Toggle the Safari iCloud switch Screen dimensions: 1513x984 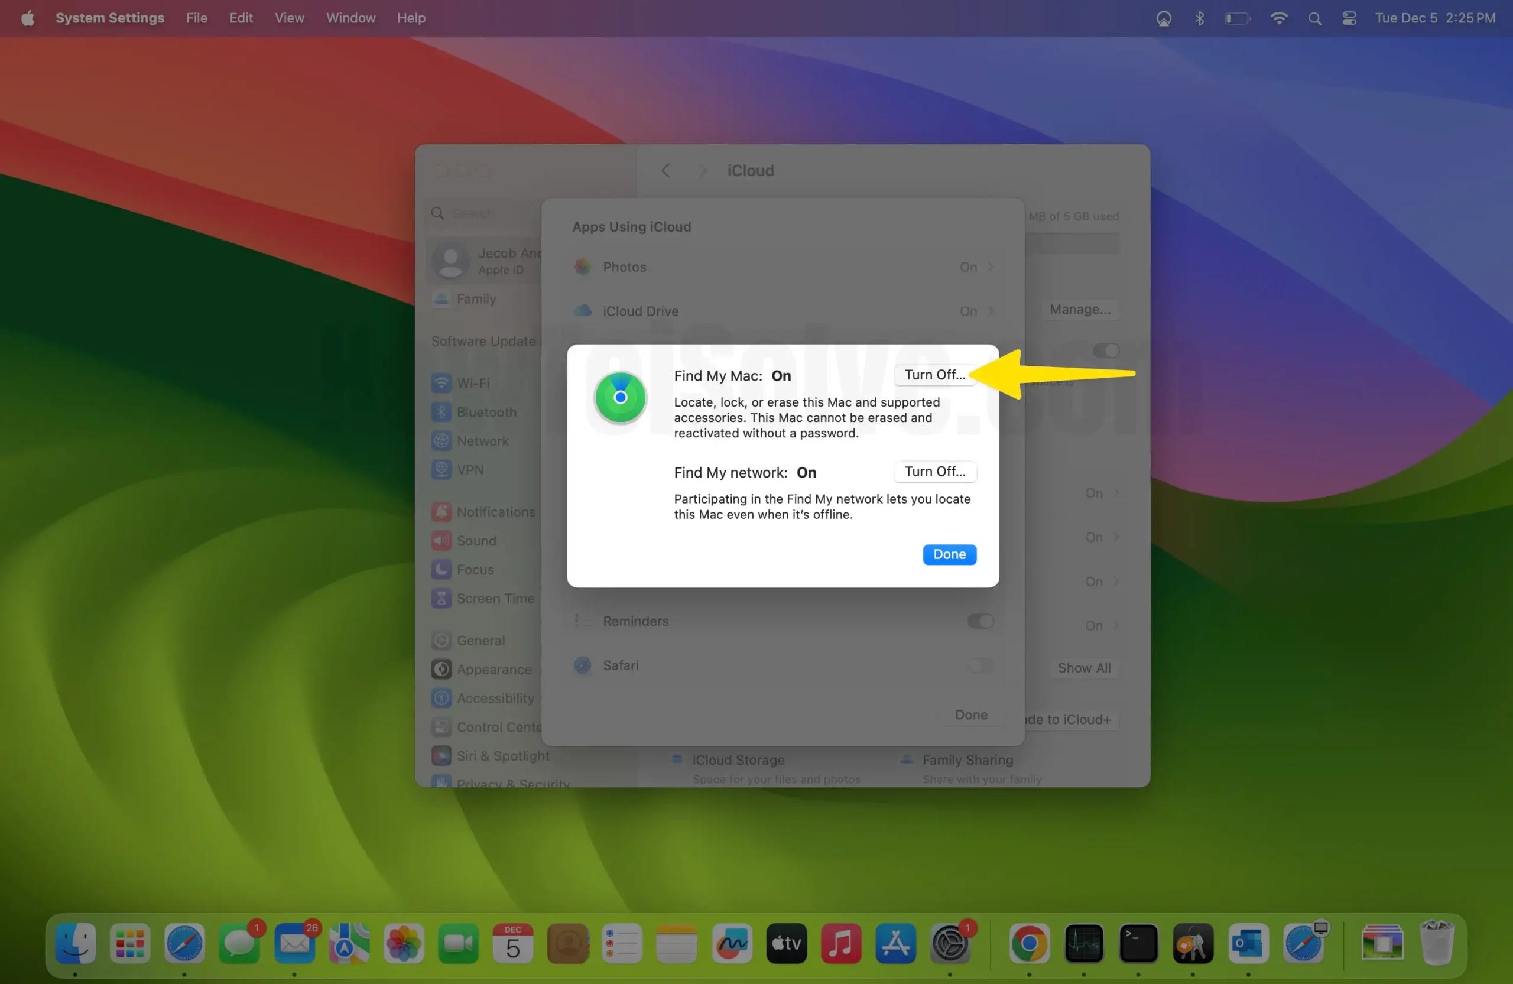coord(980,665)
